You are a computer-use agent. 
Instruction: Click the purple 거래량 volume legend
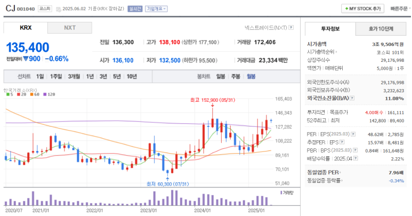(x=287, y=193)
